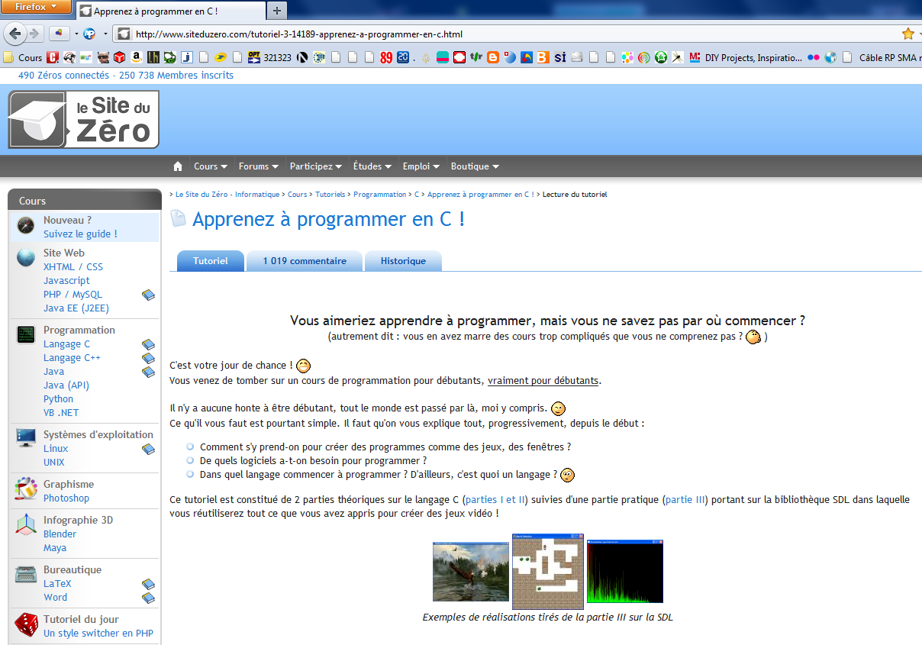Open a new browser tab with plus button

[x=276, y=11]
